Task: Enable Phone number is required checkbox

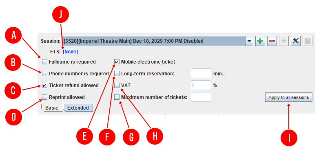Action: (x=44, y=74)
